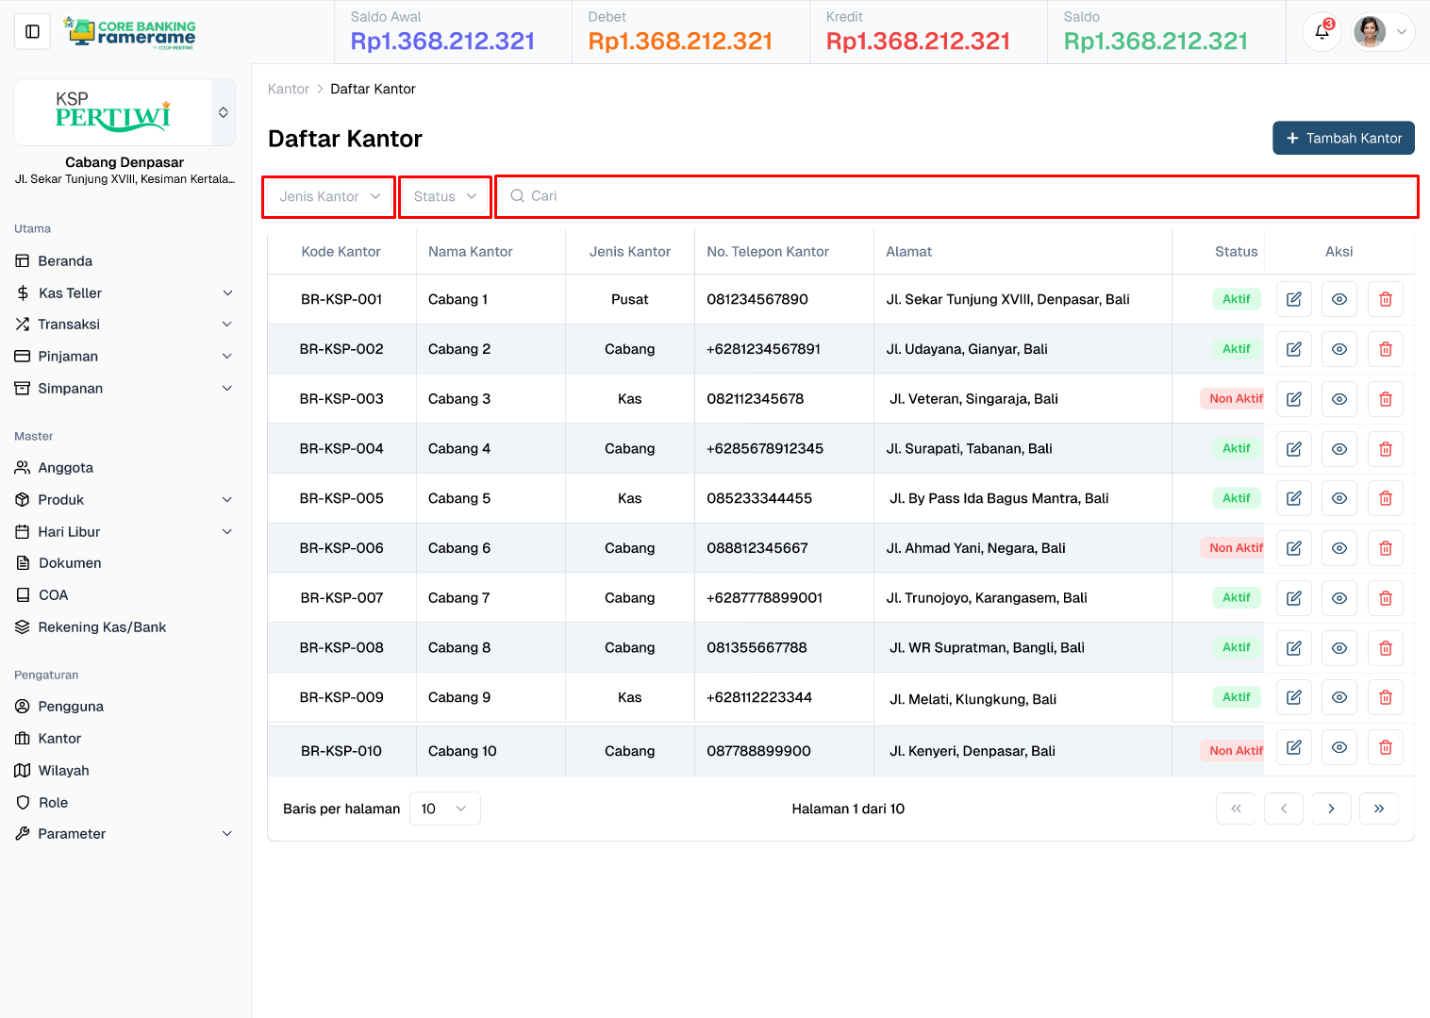
Task: Click eye icon for BR-KSP-006 row
Action: click(x=1339, y=548)
